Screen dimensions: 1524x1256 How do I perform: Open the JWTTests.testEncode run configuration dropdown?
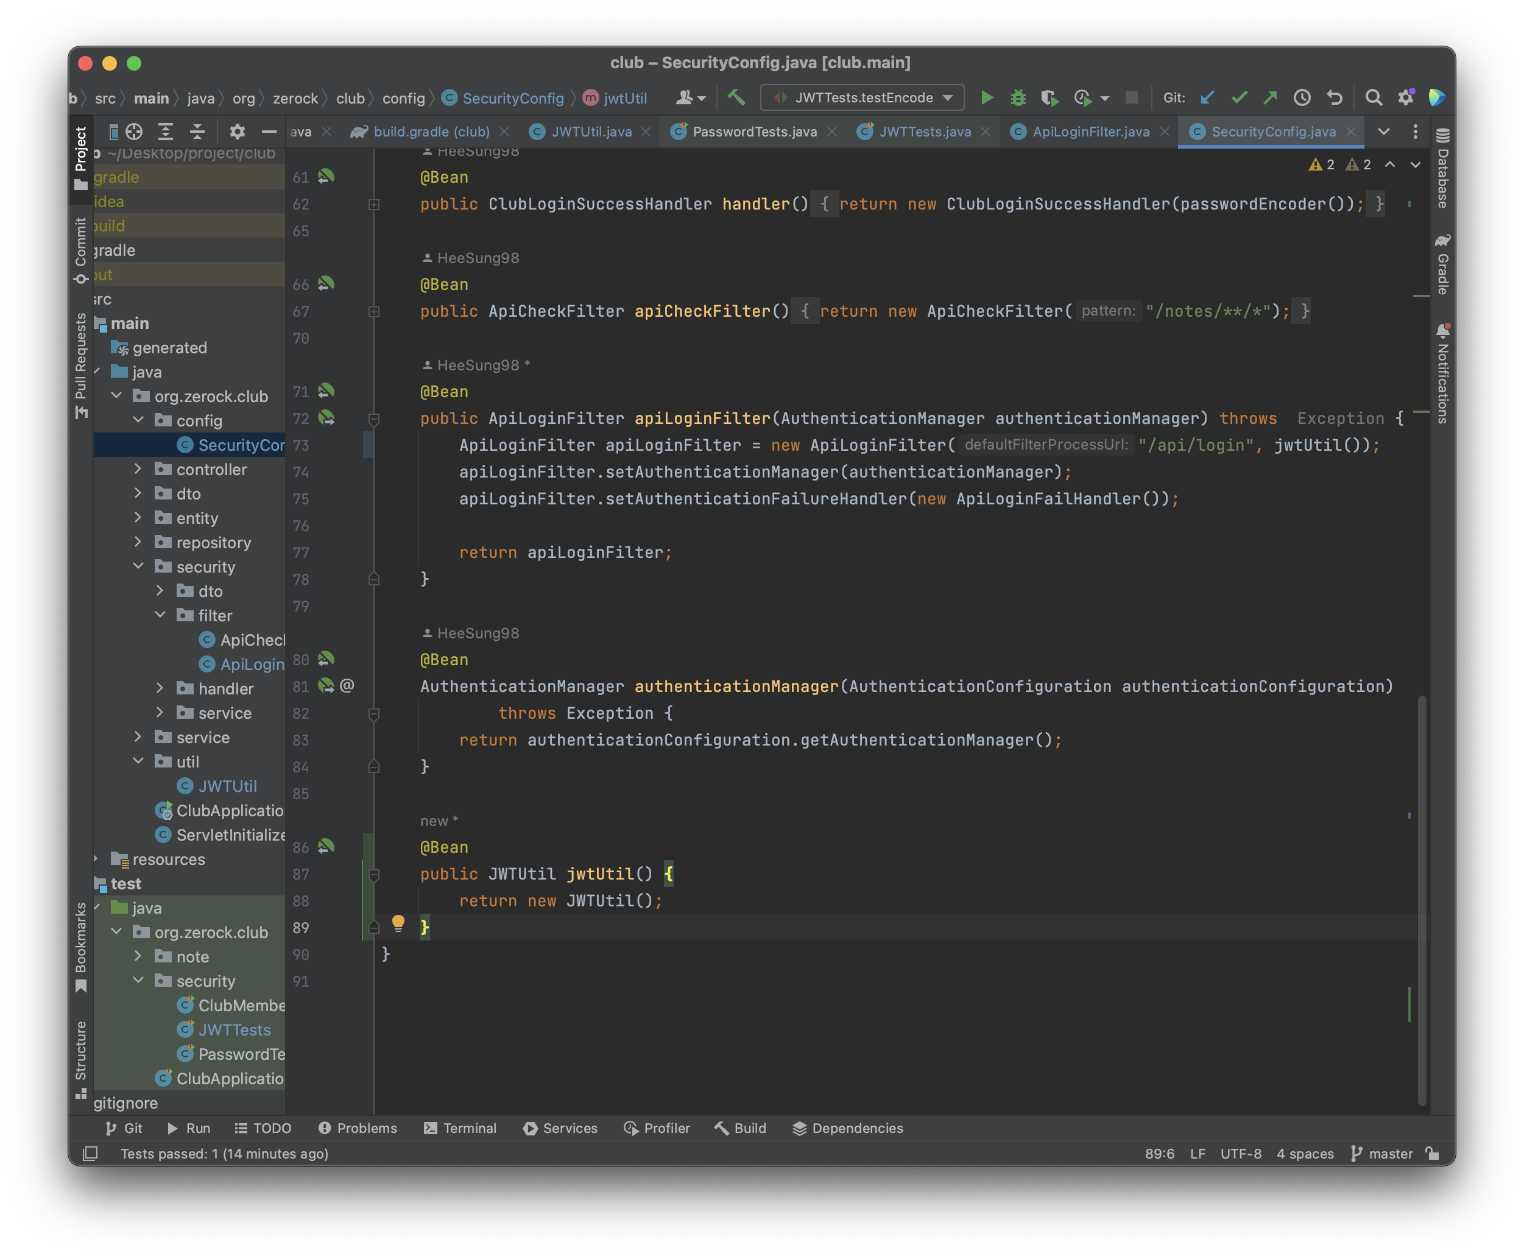tap(862, 97)
